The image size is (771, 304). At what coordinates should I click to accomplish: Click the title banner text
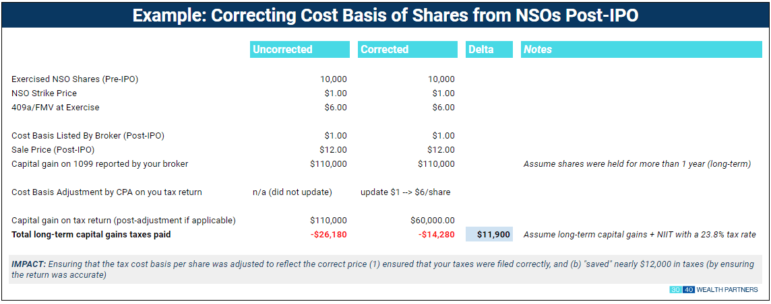click(x=385, y=15)
